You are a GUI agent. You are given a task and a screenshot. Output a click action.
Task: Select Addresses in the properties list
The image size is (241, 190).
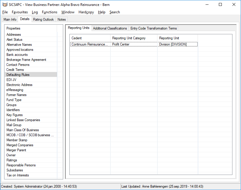[14, 35]
